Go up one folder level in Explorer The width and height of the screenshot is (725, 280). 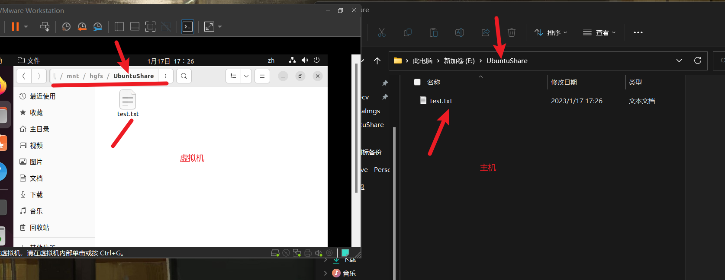[x=377, y=61]
